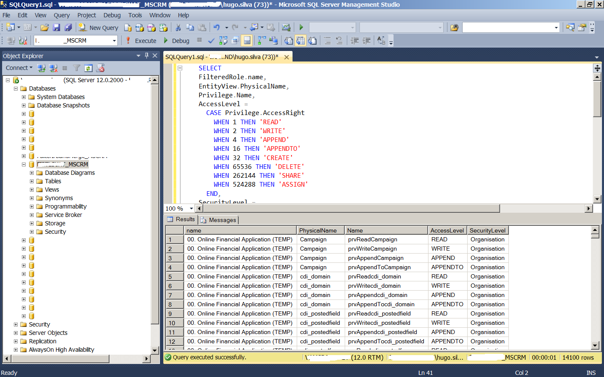Save the query with the floppy disk icon
This screenshot has height=377, width=604.
(x=56, y=27)
